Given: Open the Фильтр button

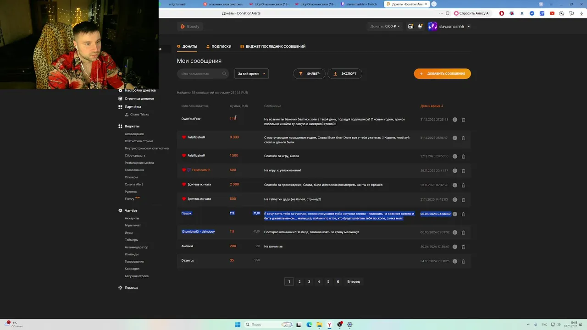Looking at the screenshot, I should [309, 74].
